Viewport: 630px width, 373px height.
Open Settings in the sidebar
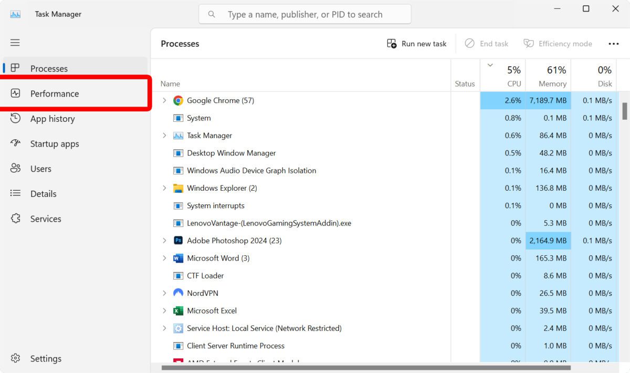(x=46, y=359)
